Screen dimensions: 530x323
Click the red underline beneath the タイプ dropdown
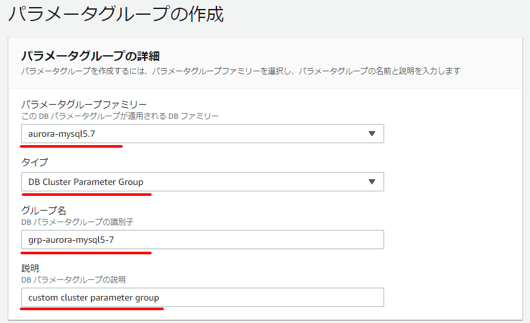(87, 195)
